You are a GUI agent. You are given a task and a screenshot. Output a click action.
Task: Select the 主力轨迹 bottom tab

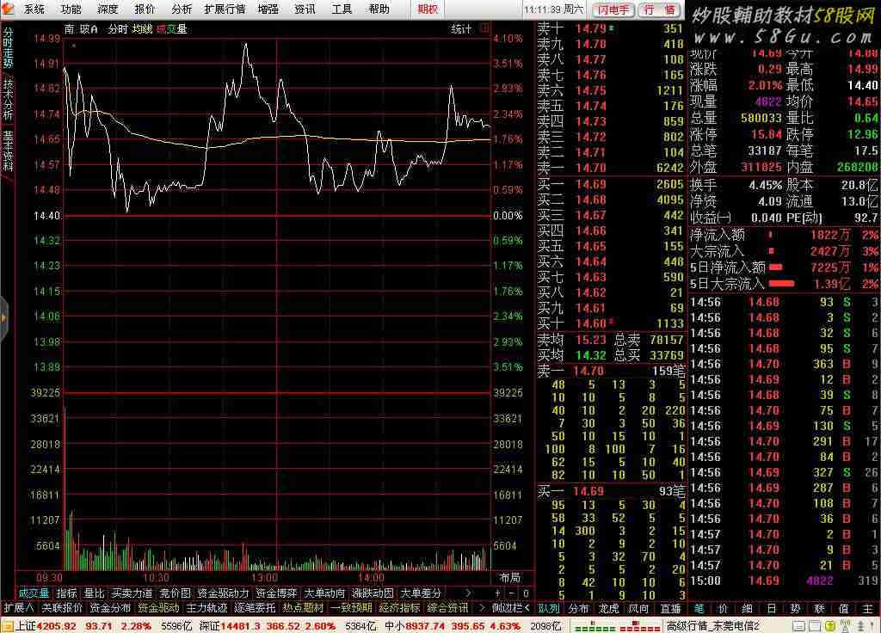pyautogui.click(x=206, y=608)
